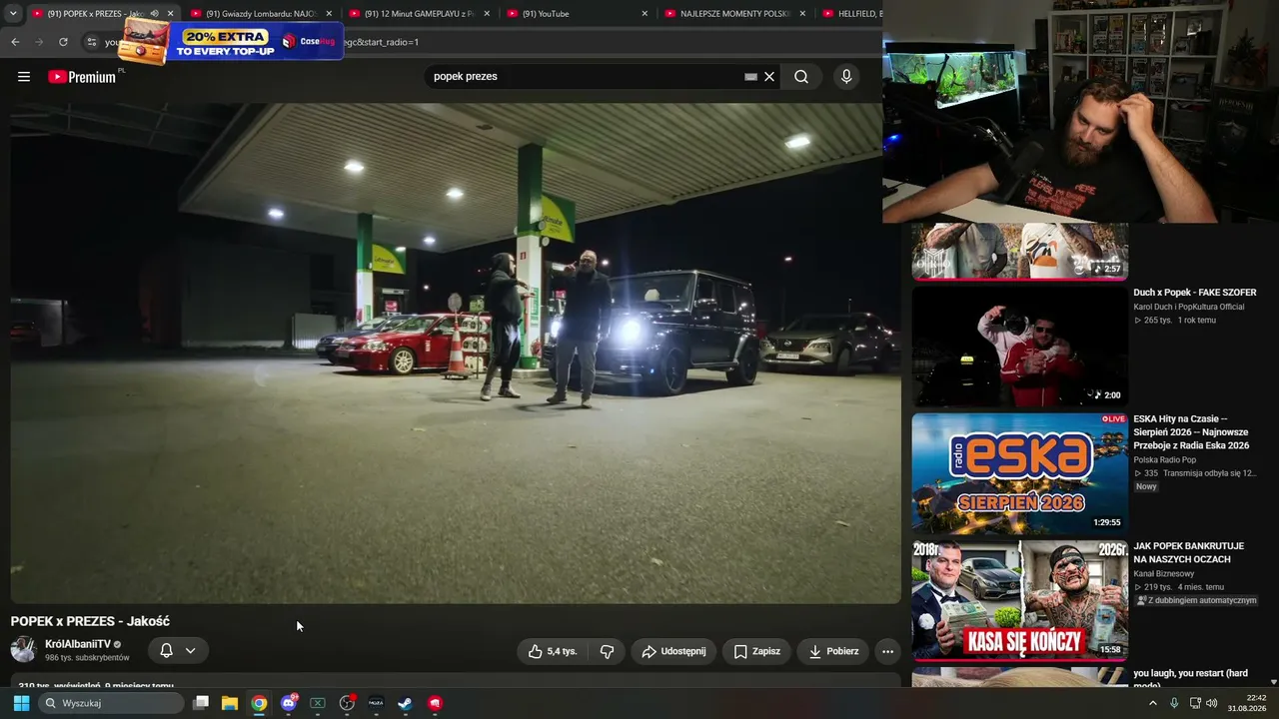Open the YouTube hamburger guide menu
The image size is (1279, 719).
(24, 77)
